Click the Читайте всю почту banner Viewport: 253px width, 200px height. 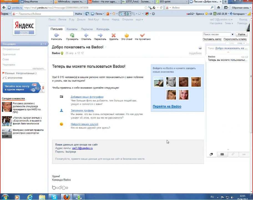click(24, 88)
